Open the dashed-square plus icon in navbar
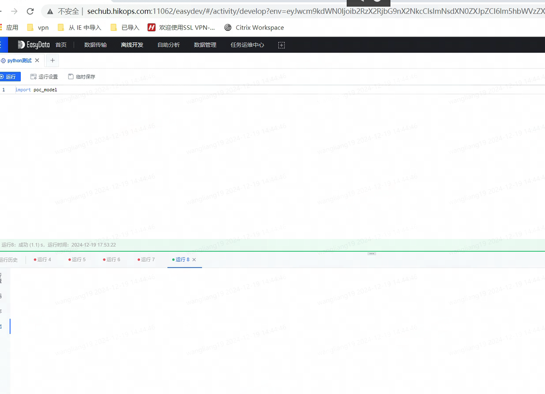545x394 pixels. pyautogui.click(x=281, y=45)
